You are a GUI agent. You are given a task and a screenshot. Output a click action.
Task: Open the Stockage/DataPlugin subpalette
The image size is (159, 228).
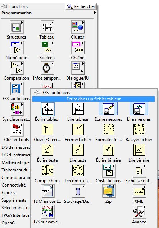pyautogui.click(x=78, y=191)
